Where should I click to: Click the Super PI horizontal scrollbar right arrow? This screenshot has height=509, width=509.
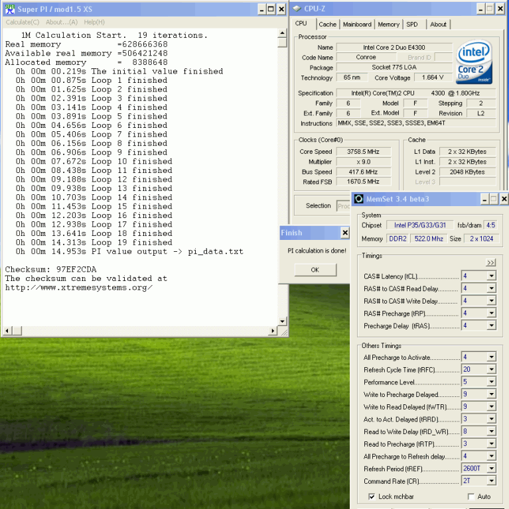pos(273,331)
